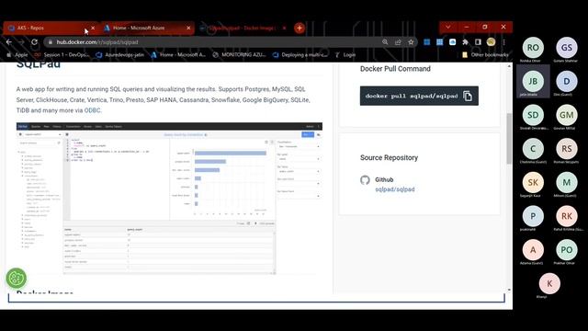Click the page vertical scrollbar thumb
Image resolution: width=588 pixels, height=331 pixels.
tap(509, 139)
